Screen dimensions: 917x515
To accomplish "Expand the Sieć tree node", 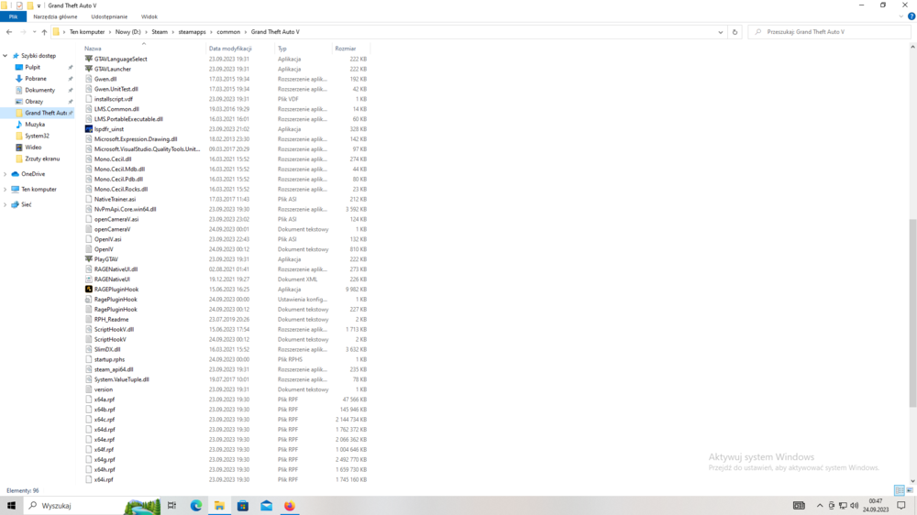I will pos(6,204).
